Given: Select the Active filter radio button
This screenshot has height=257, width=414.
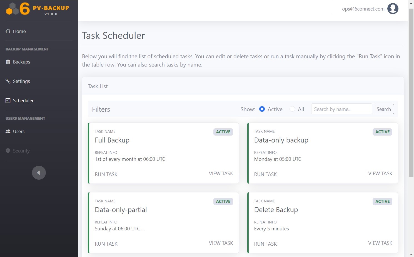Looking at the screenshot, I should [x=262, y=109].
